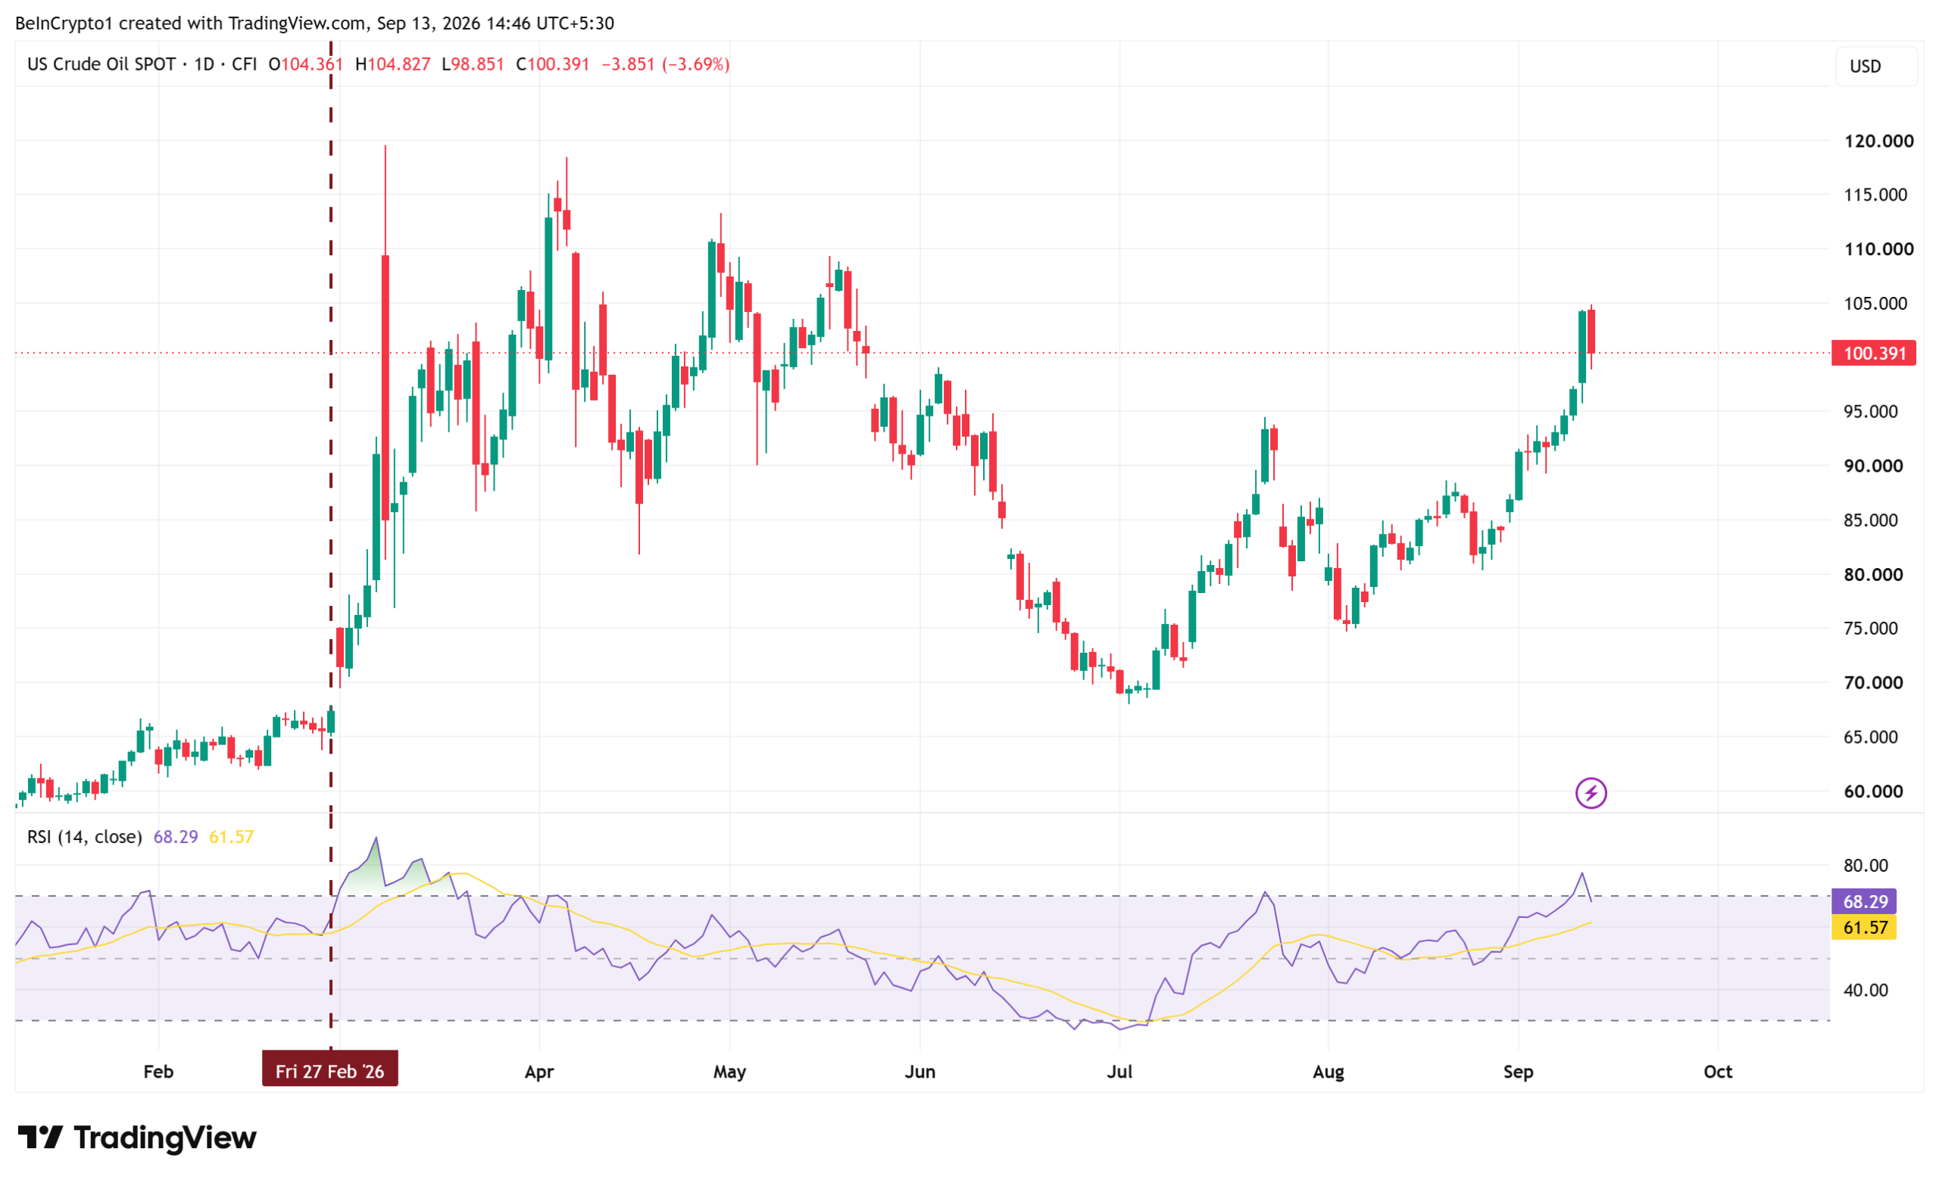The image size is (1939, 1183).
Task: Click the RSI (14, close) indicator legend
Action: coord(84,837)
